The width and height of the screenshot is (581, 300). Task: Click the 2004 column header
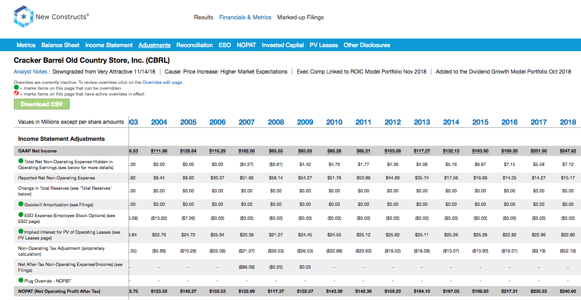coord(159,122)
